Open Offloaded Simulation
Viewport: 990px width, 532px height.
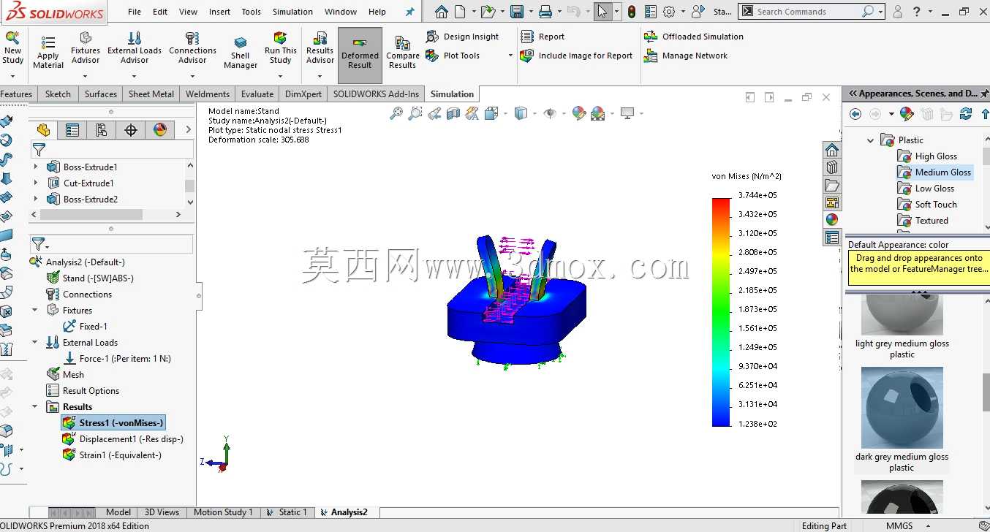click(694, 37)
